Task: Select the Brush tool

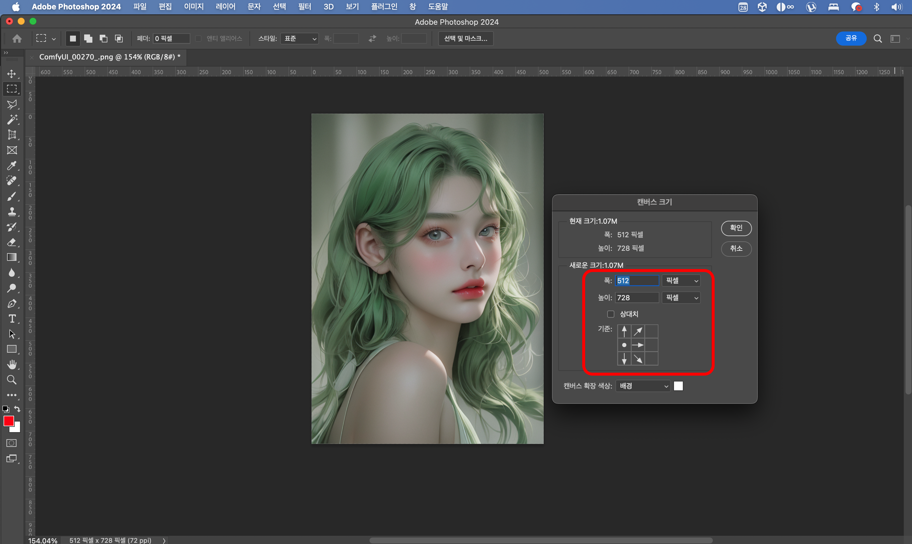Action: (12, 196)
